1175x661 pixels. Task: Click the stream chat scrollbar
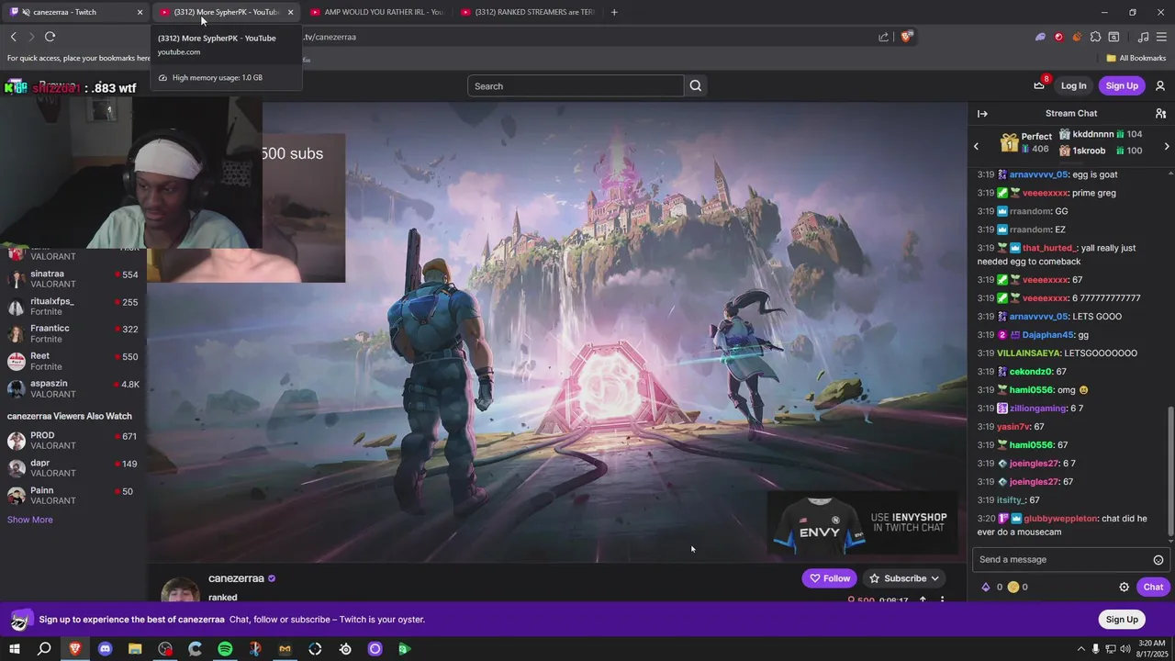coord(1170,473)
